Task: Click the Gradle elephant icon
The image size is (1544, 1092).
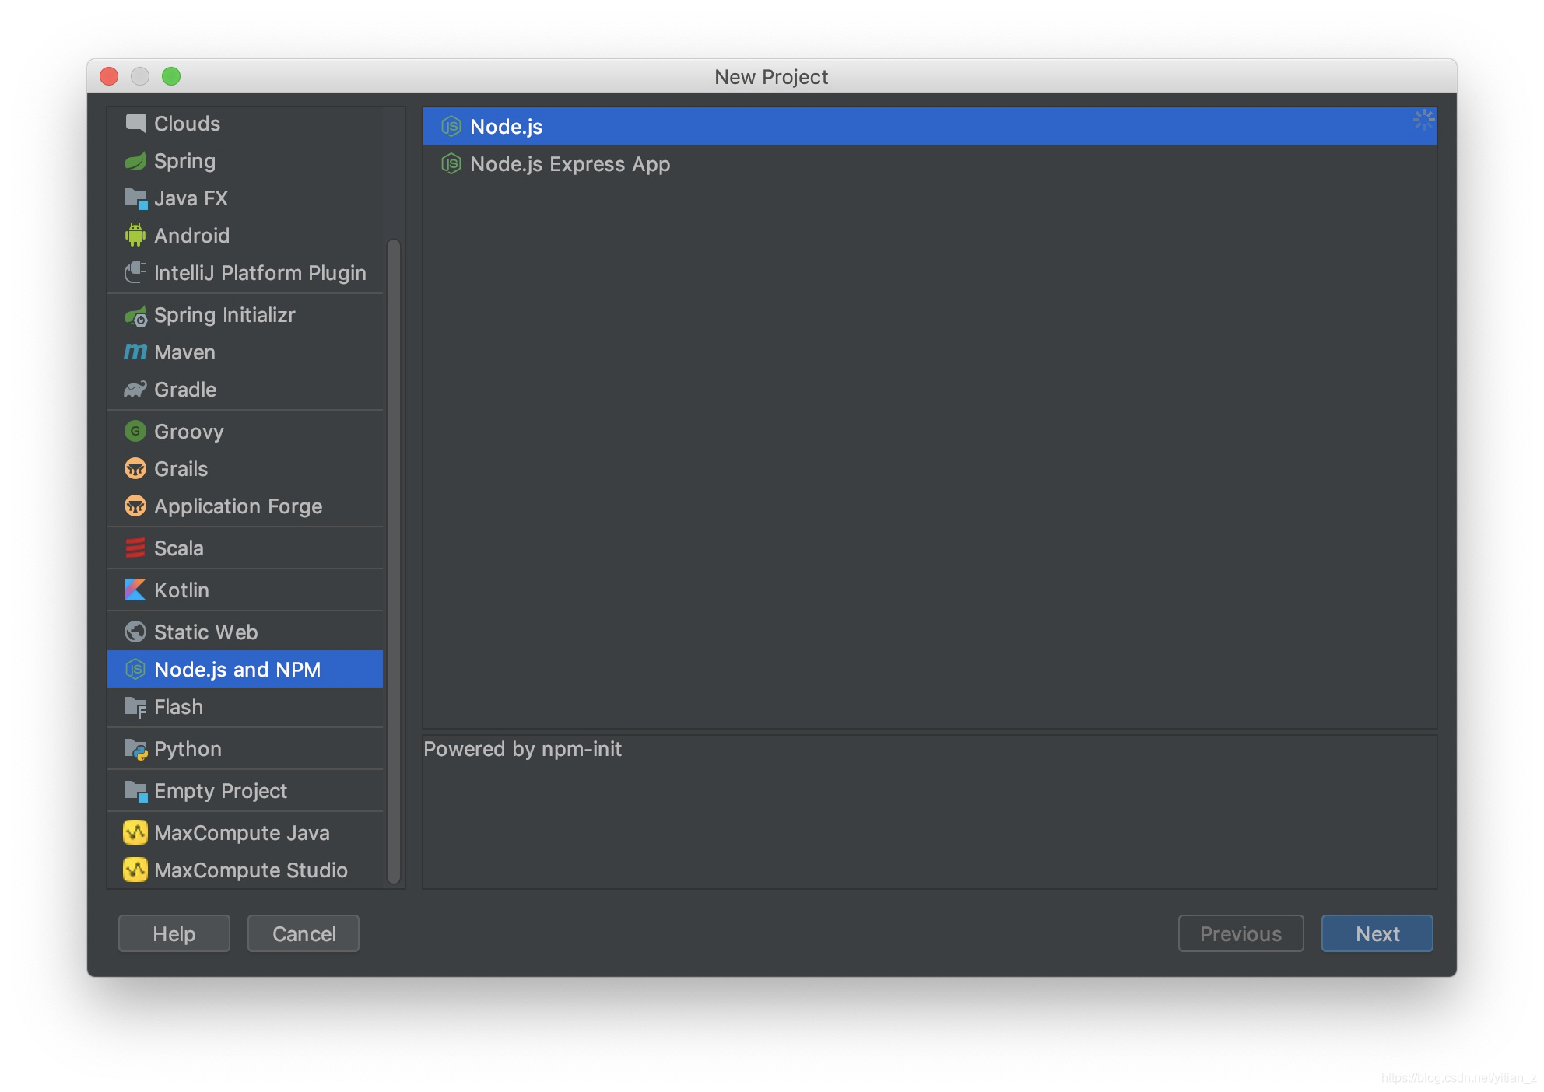Action: [135, 390]
